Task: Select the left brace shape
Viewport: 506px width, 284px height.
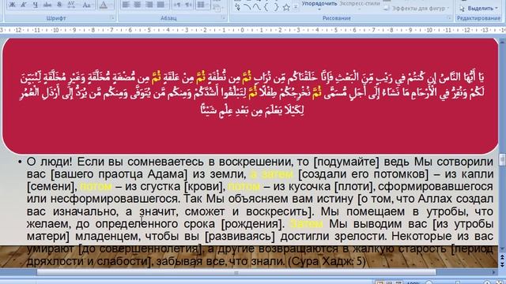Action: tap(266, 7)
